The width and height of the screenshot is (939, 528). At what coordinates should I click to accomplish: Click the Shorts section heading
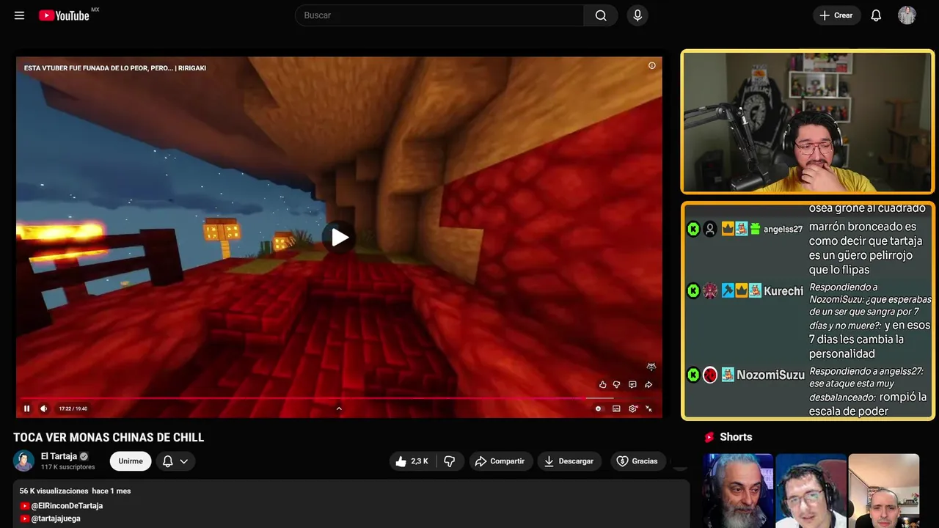point(736,437)
